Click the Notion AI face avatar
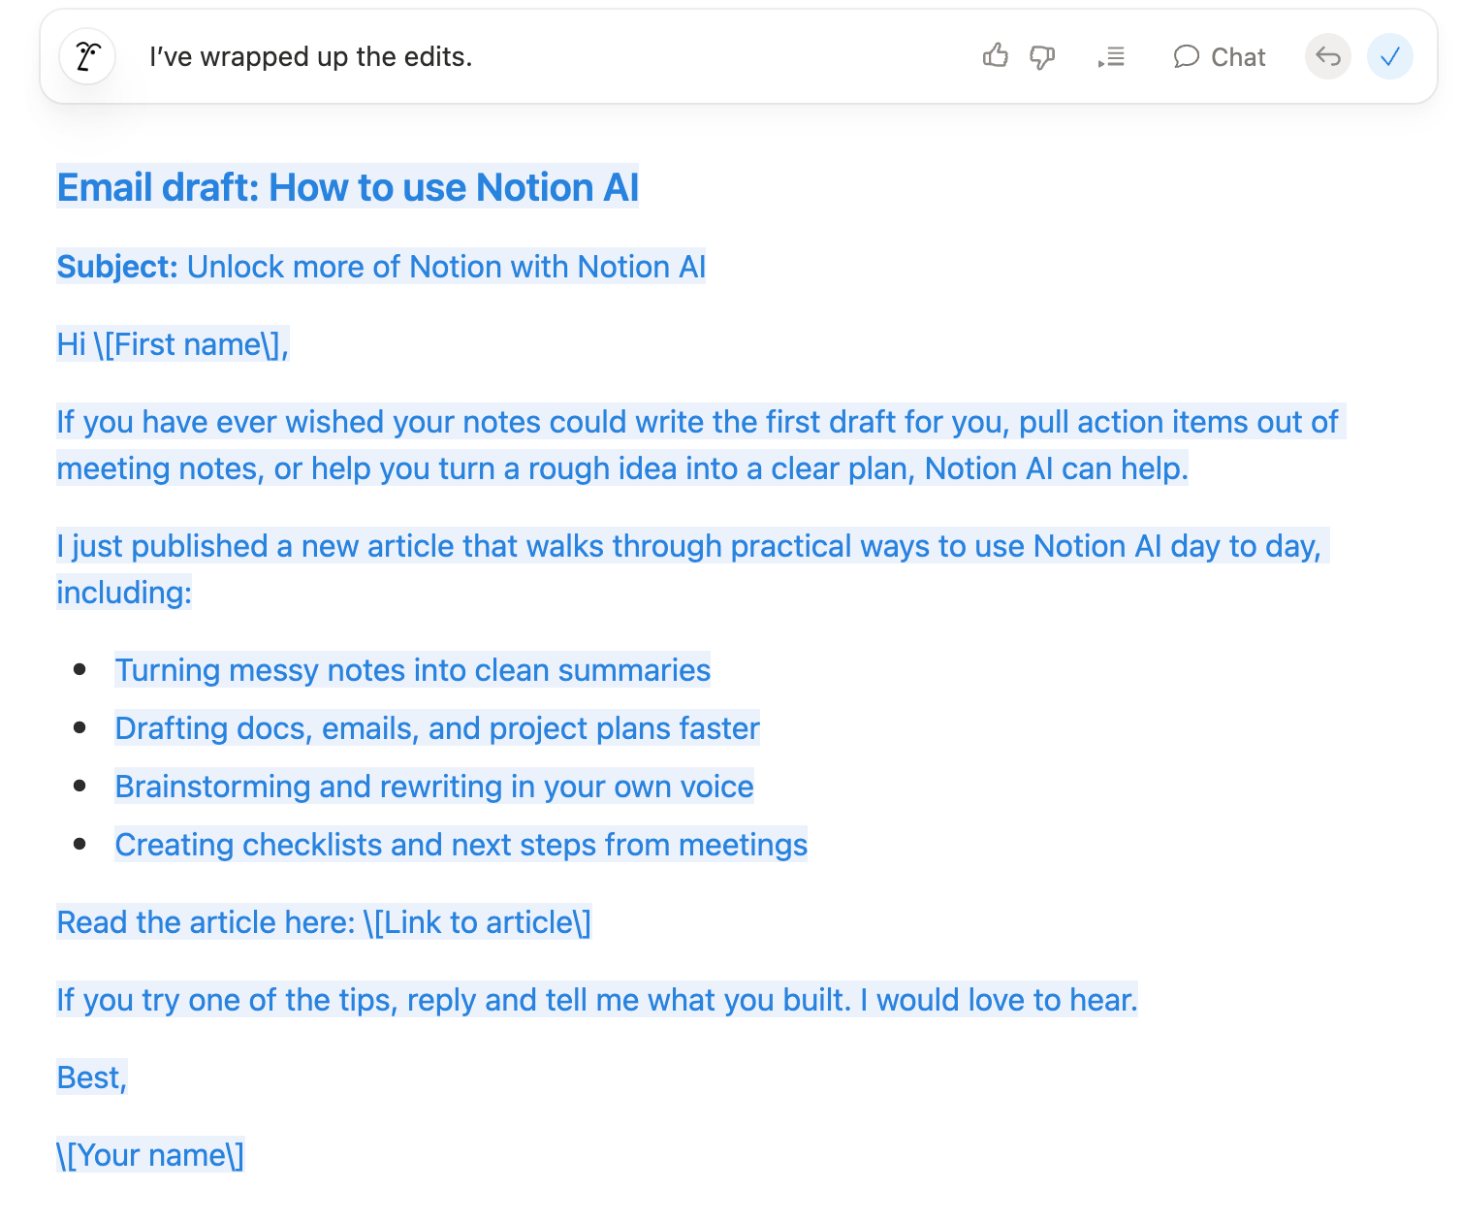 coord(86,56)
